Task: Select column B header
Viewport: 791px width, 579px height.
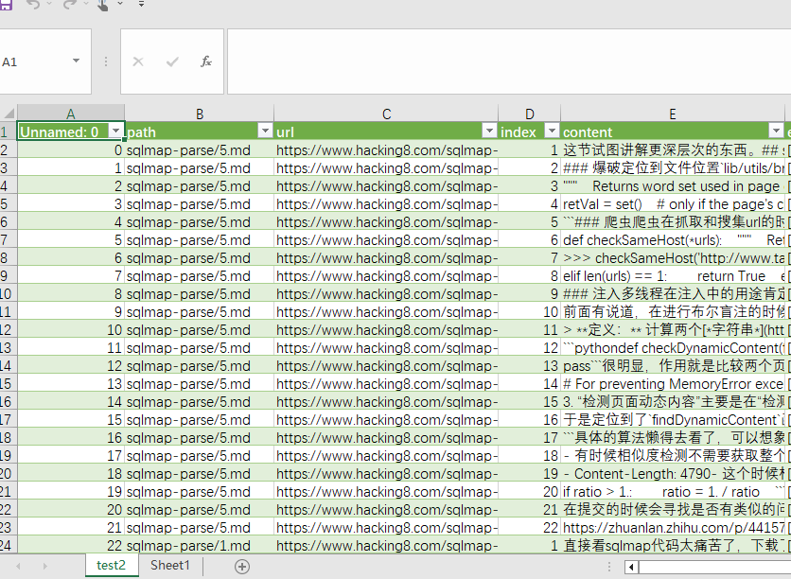Action: pos(200,114)
